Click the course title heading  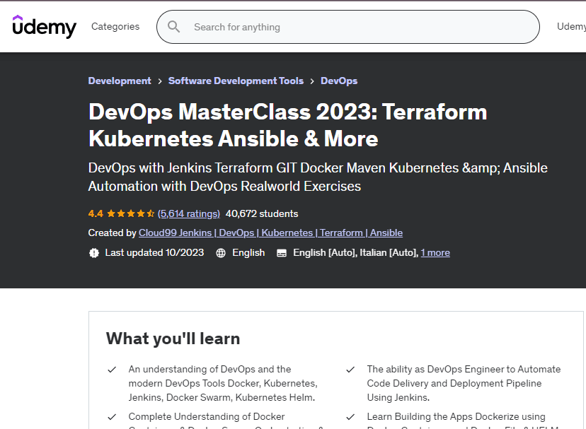click(x=288, y=125)
